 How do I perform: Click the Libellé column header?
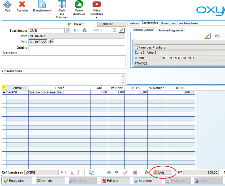pyautogui.click(x=59, y=88)
